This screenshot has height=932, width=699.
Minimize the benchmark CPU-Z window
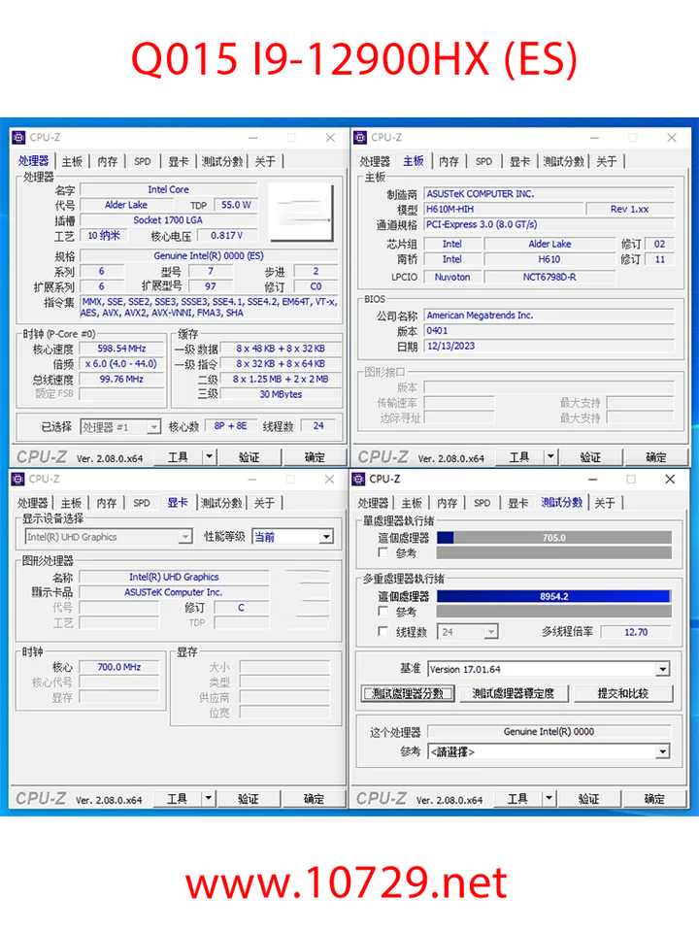tap(592, 479)
